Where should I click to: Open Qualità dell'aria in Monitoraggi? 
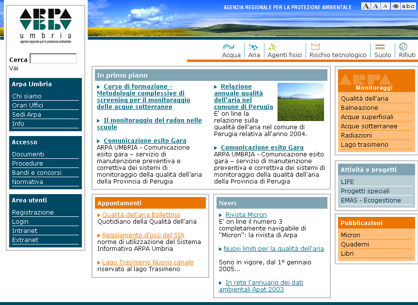[x=364, y=99]
